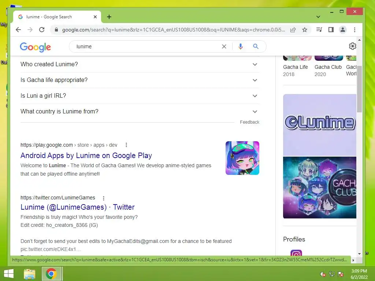
Task: Open a new browser tab
Action: (109, 17)
